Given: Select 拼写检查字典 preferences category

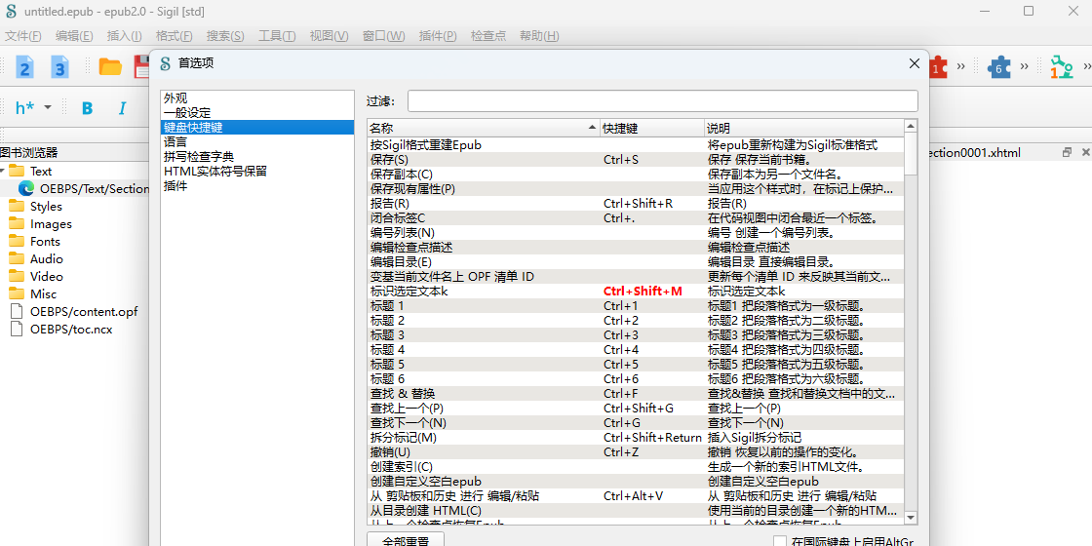Looking at the screenshot, I should (257, 157).
